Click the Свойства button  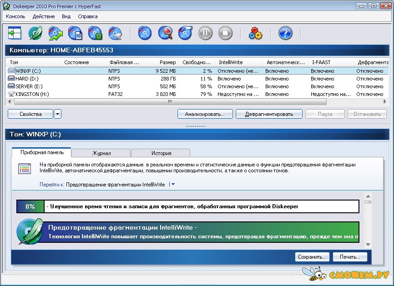coord(30,114)
